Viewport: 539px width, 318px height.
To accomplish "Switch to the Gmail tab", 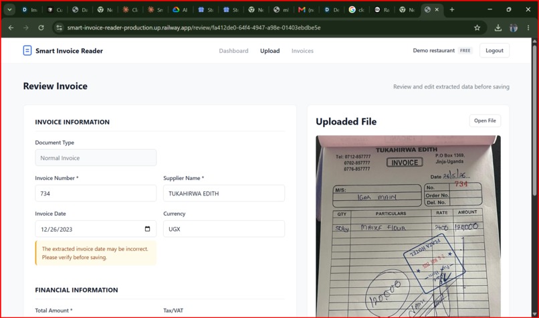I will 306,9.
